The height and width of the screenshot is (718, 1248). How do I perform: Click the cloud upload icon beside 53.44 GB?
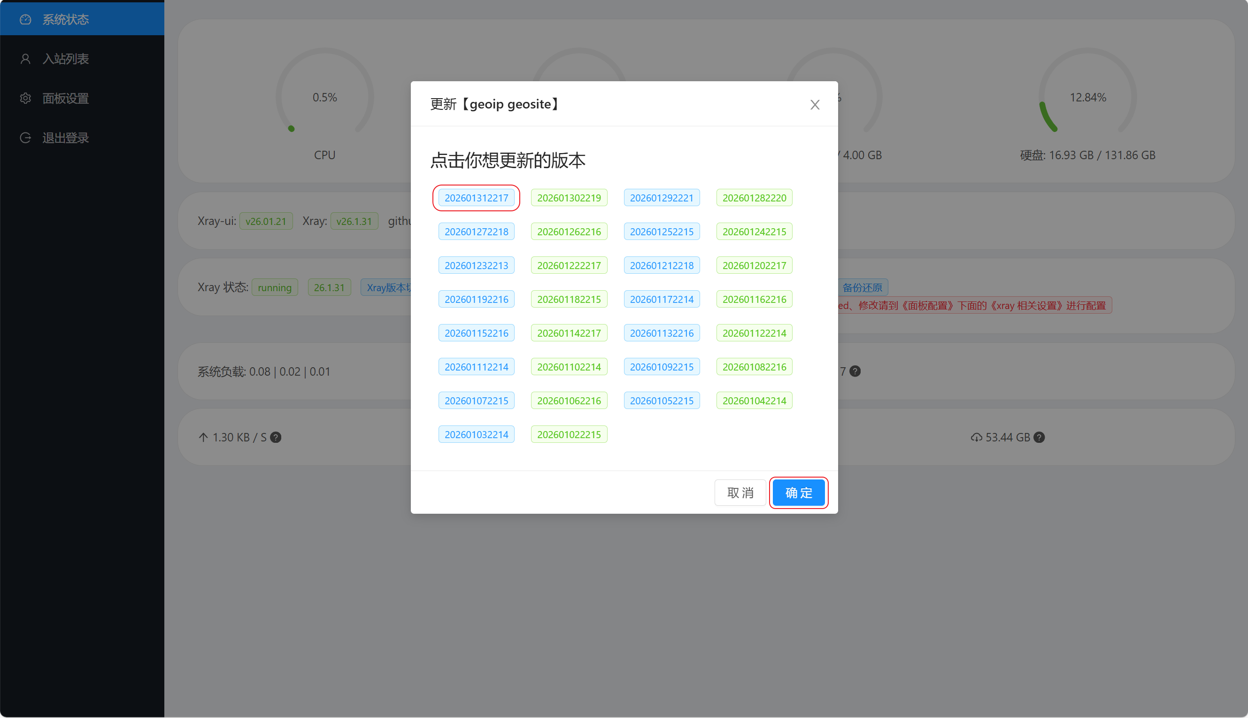(x=976, y=437)
